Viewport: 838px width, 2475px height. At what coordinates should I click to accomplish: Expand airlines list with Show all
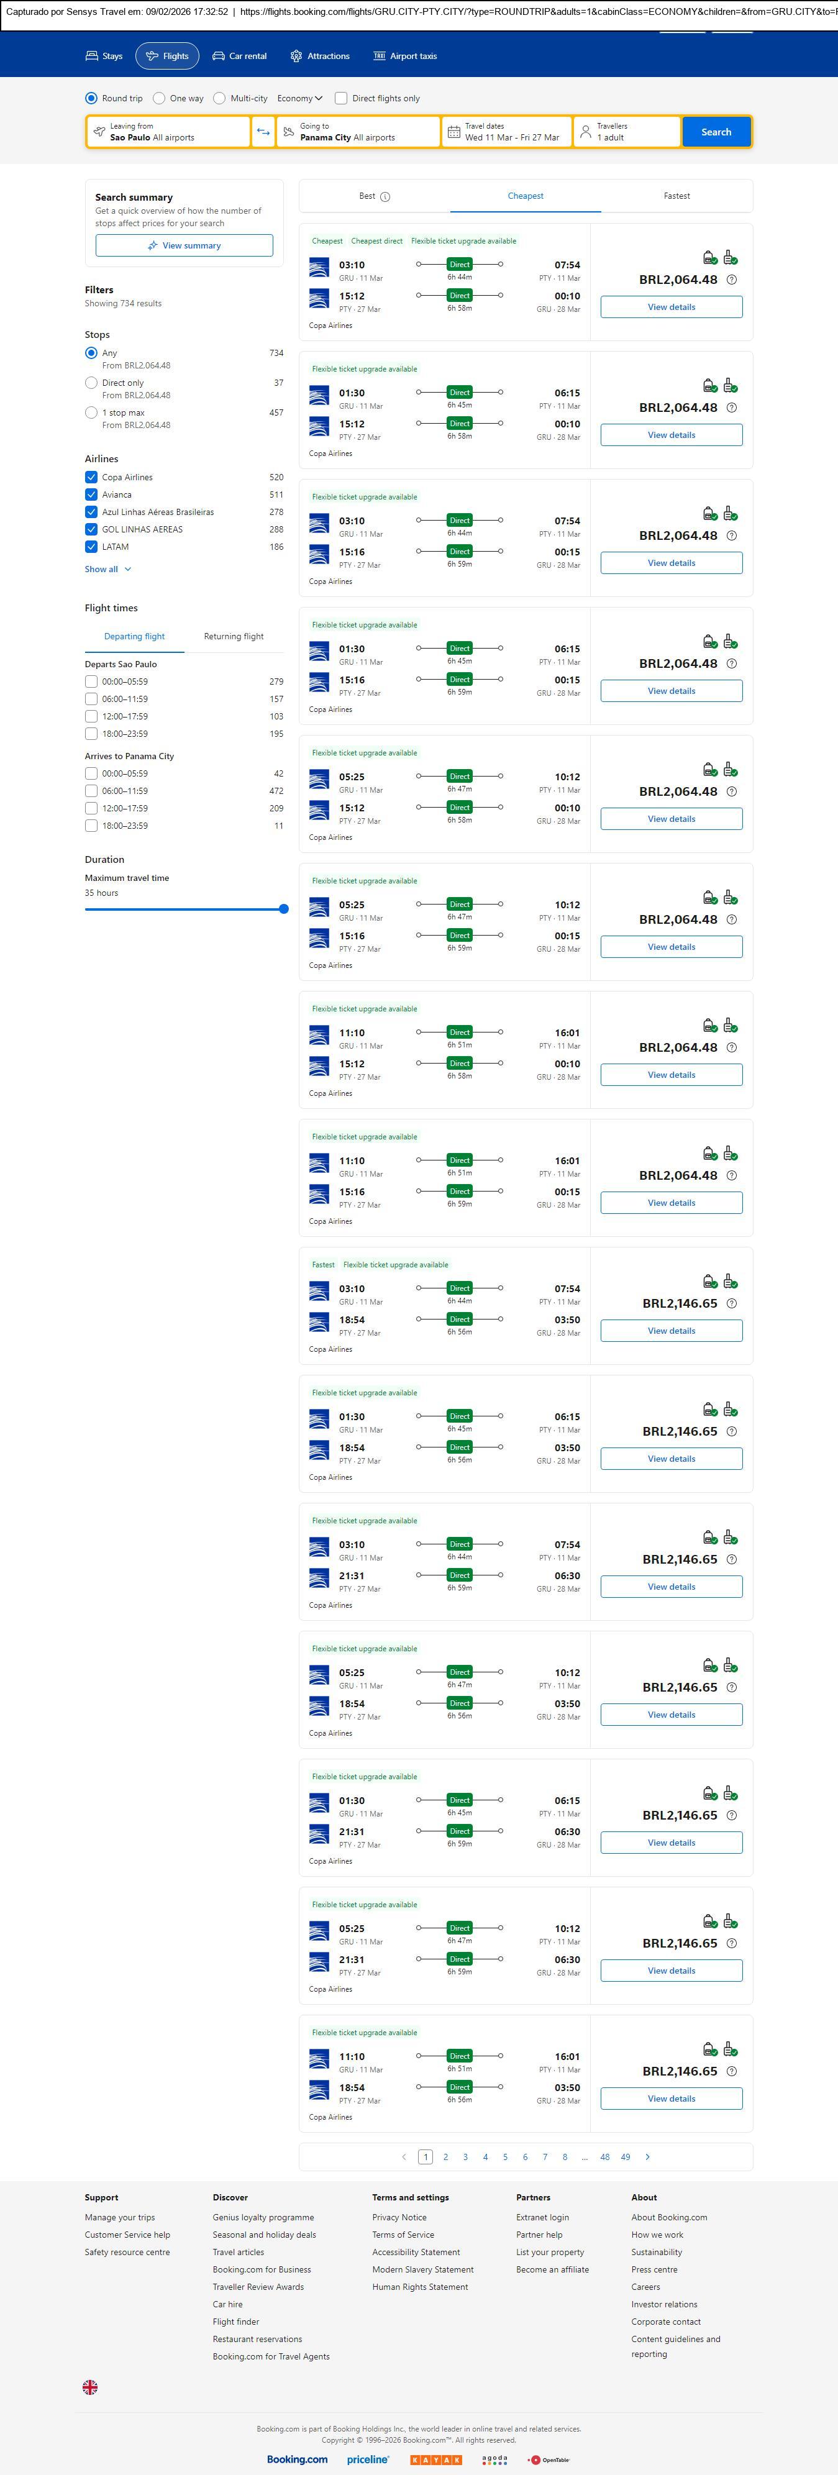point(107,570)
